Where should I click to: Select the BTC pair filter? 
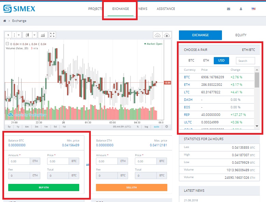click(x=191, y=60)
